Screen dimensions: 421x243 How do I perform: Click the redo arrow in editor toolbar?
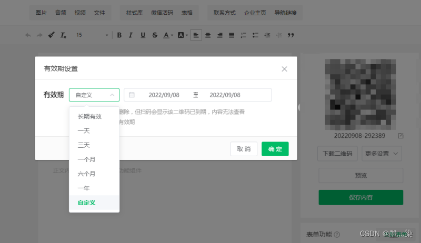coord(39,35)
